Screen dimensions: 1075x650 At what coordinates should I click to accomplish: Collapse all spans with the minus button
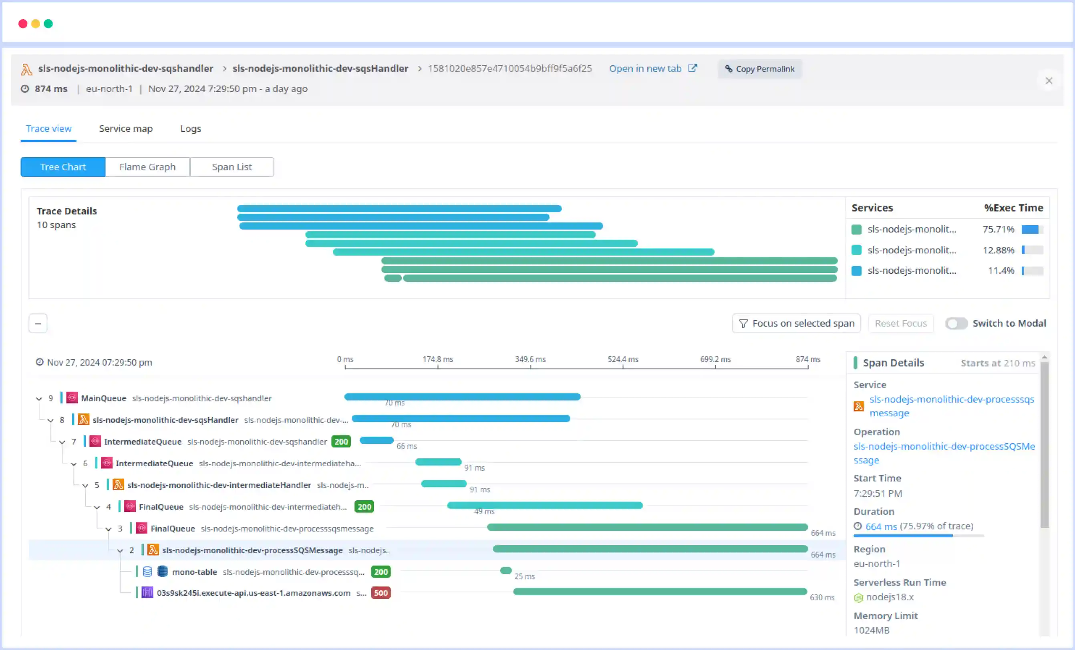tap(38, 323)
